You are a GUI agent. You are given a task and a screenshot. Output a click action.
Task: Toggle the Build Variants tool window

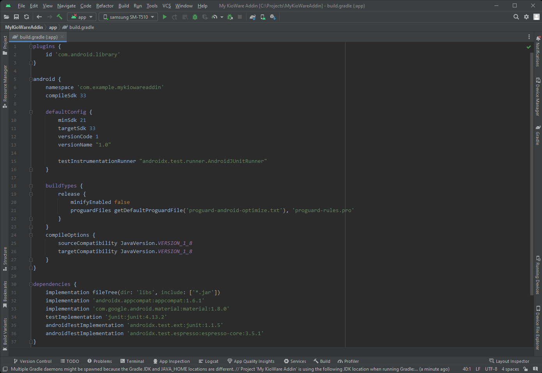point(5,334)
